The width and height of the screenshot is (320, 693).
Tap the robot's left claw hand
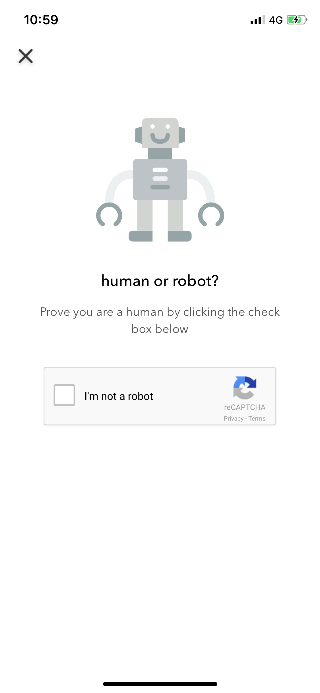click(x=109, y=215)
